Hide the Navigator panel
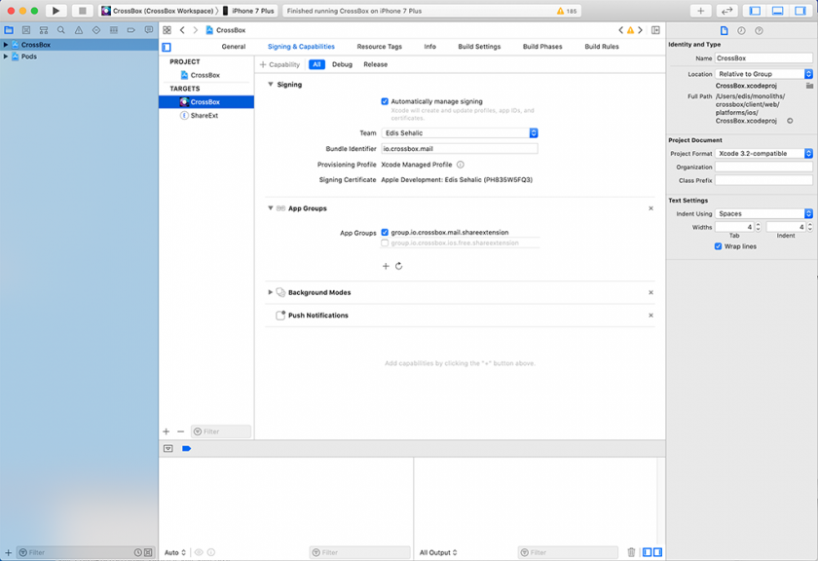 pyautogui.click(x=755, y=11)
